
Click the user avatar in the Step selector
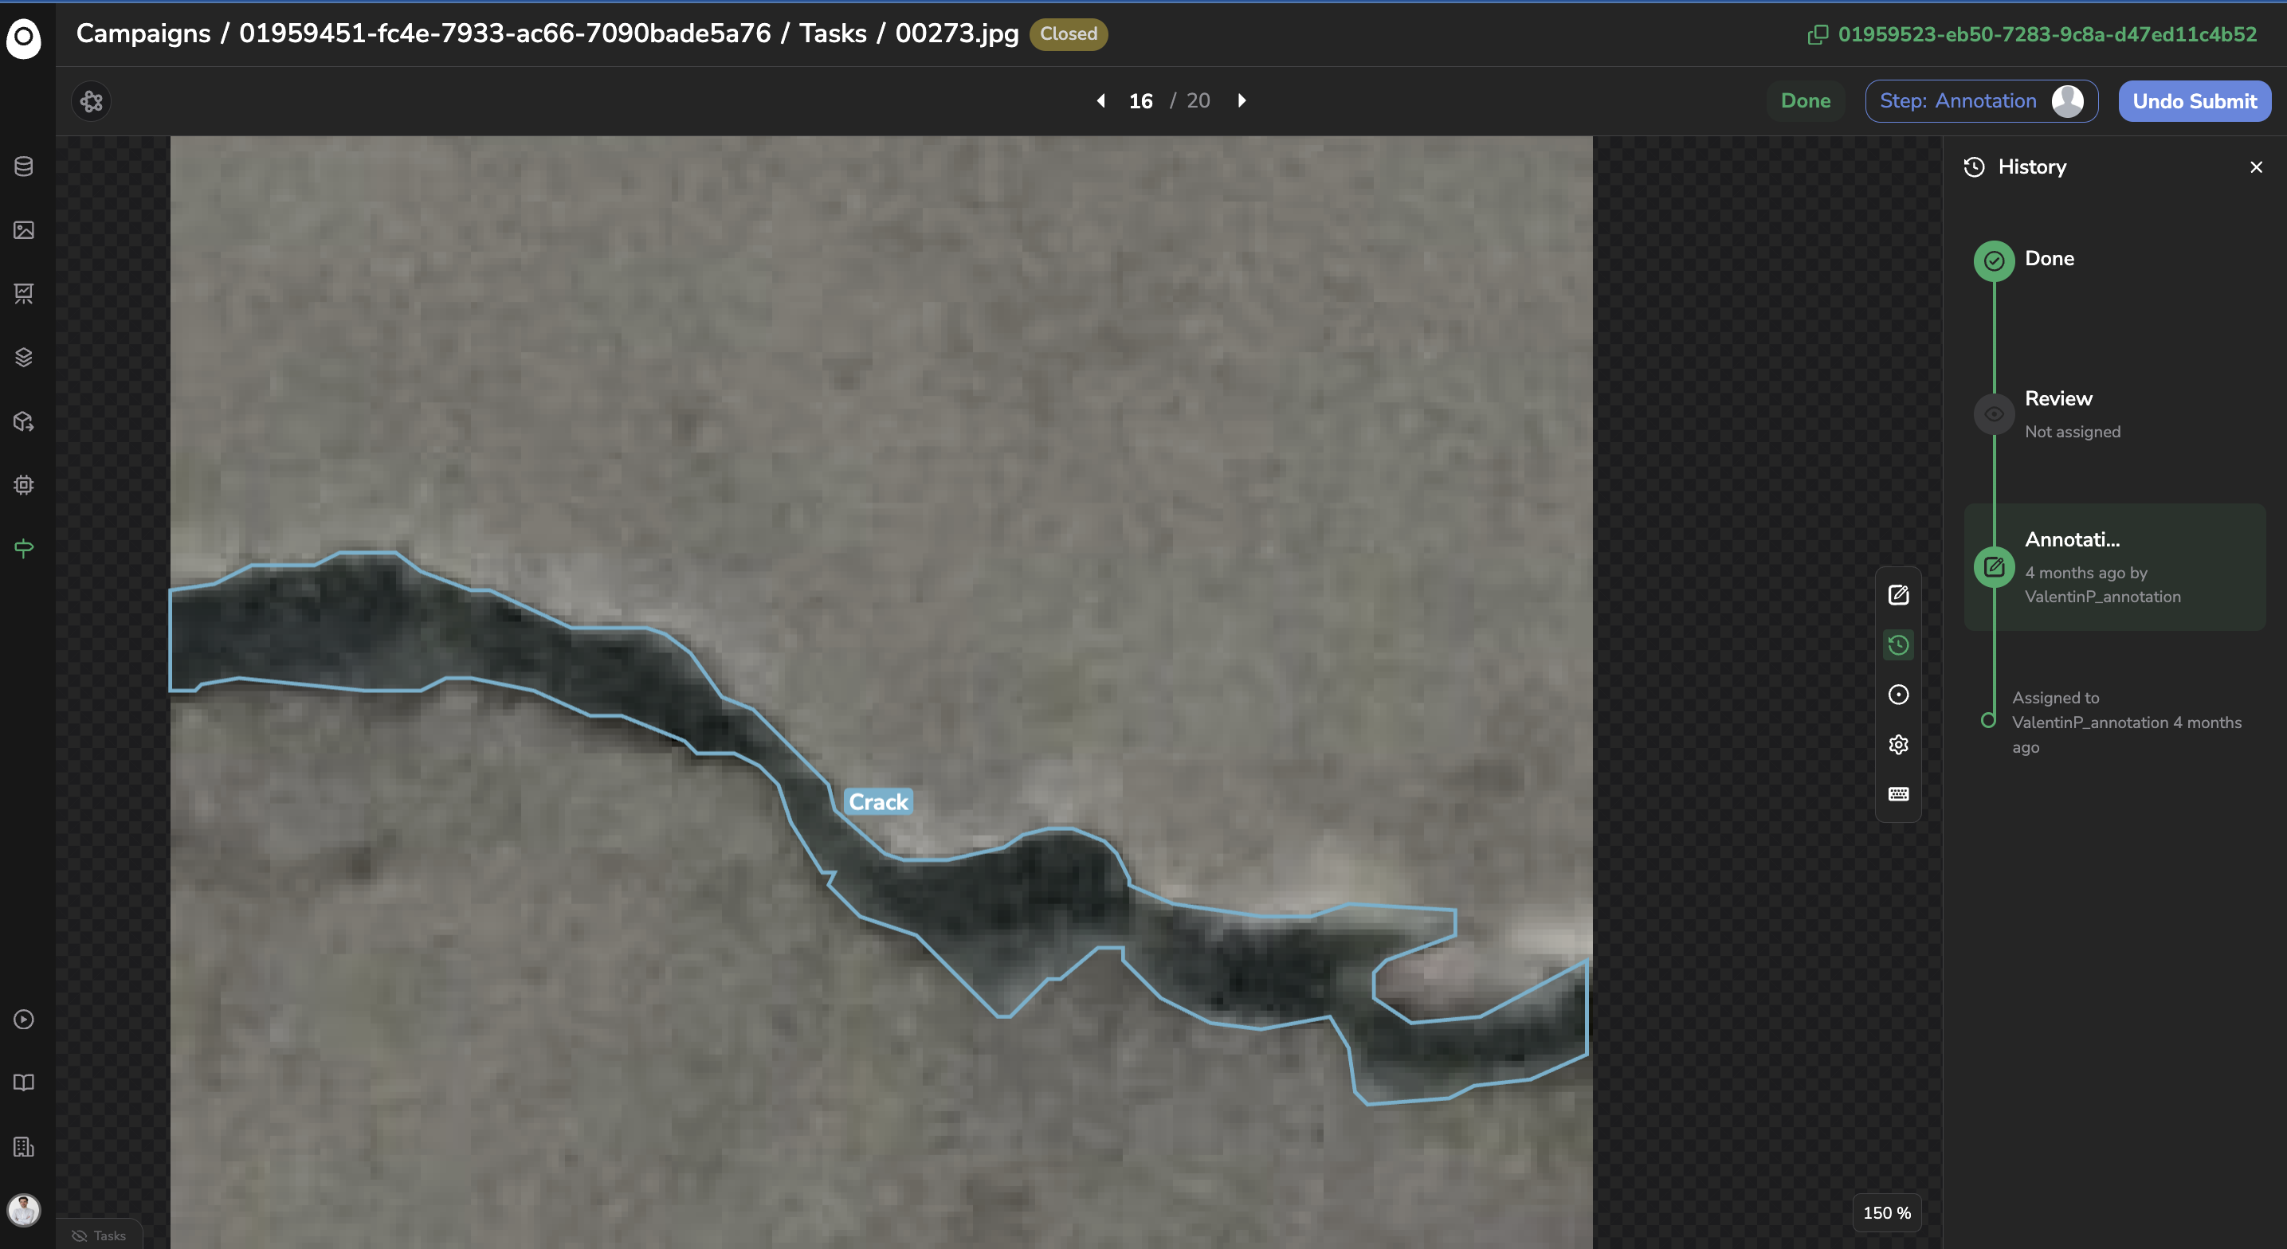(x=2068, y=101)
